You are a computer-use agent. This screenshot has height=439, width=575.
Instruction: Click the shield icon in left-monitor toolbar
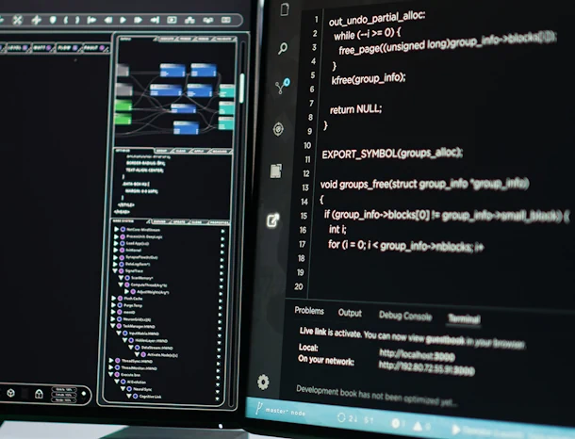[x=53, y=20]
